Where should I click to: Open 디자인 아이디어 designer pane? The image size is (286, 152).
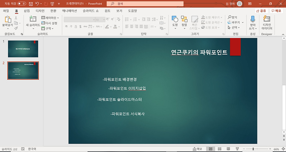[267, 22]
